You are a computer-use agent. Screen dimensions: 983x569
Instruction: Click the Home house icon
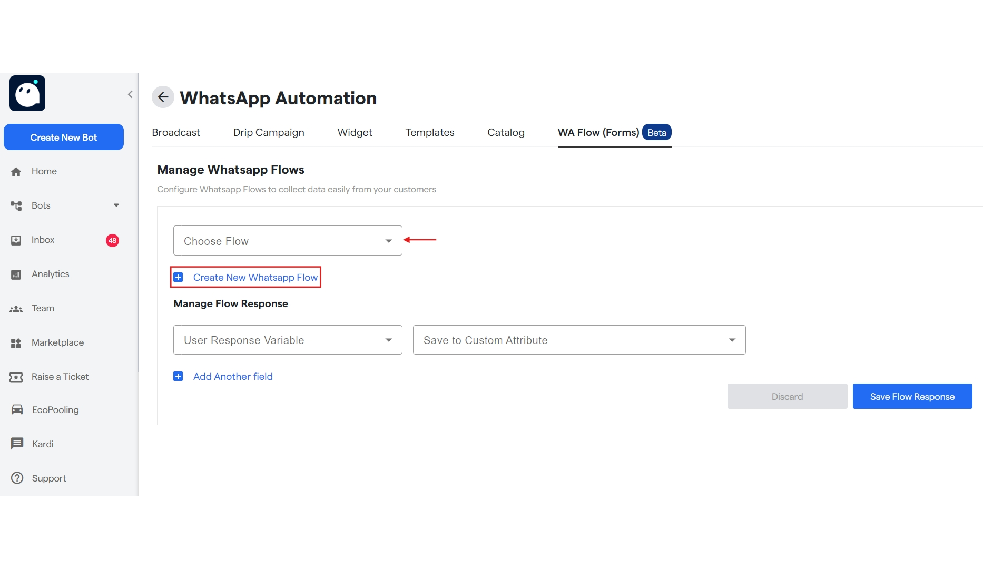point(16,172)
